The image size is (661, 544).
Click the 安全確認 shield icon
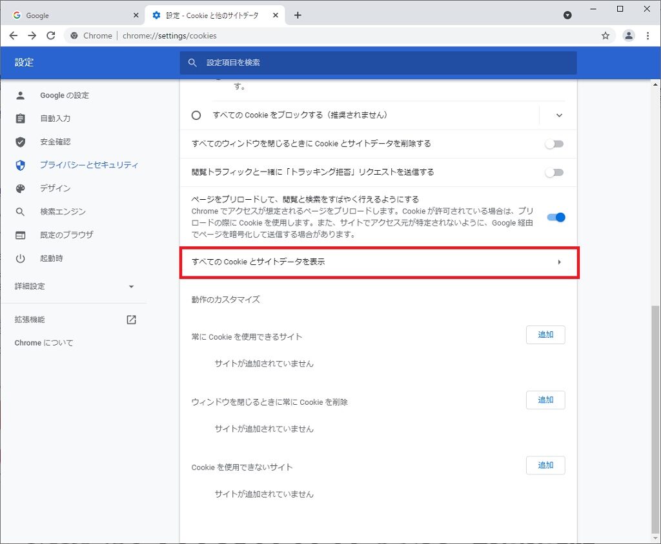(20, 142)
